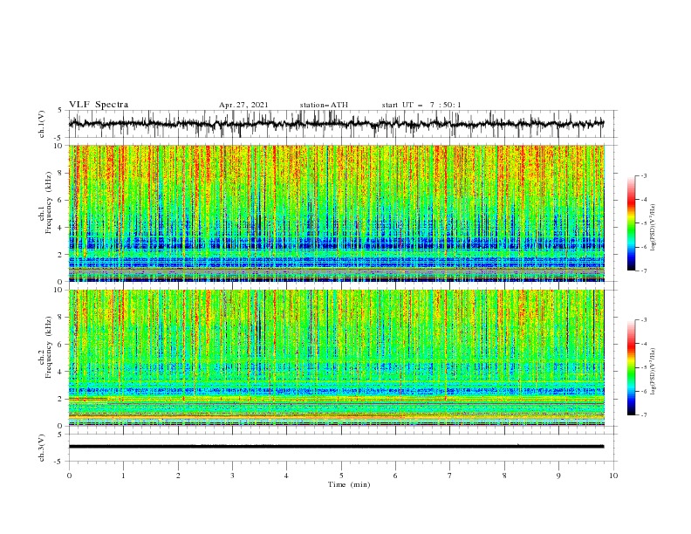
Task: Click inside the ch.1 spectrogram panel
Action: (336, 213)
